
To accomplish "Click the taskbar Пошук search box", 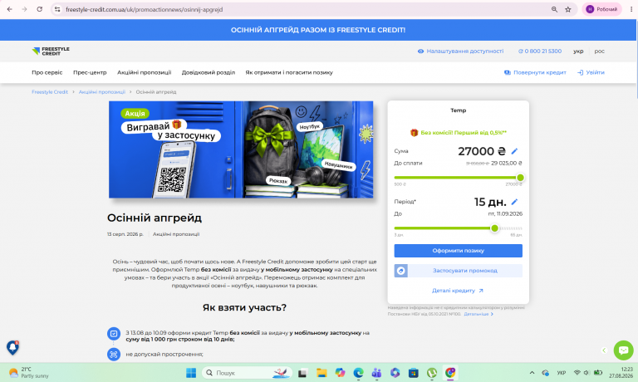I will (248, 373).
